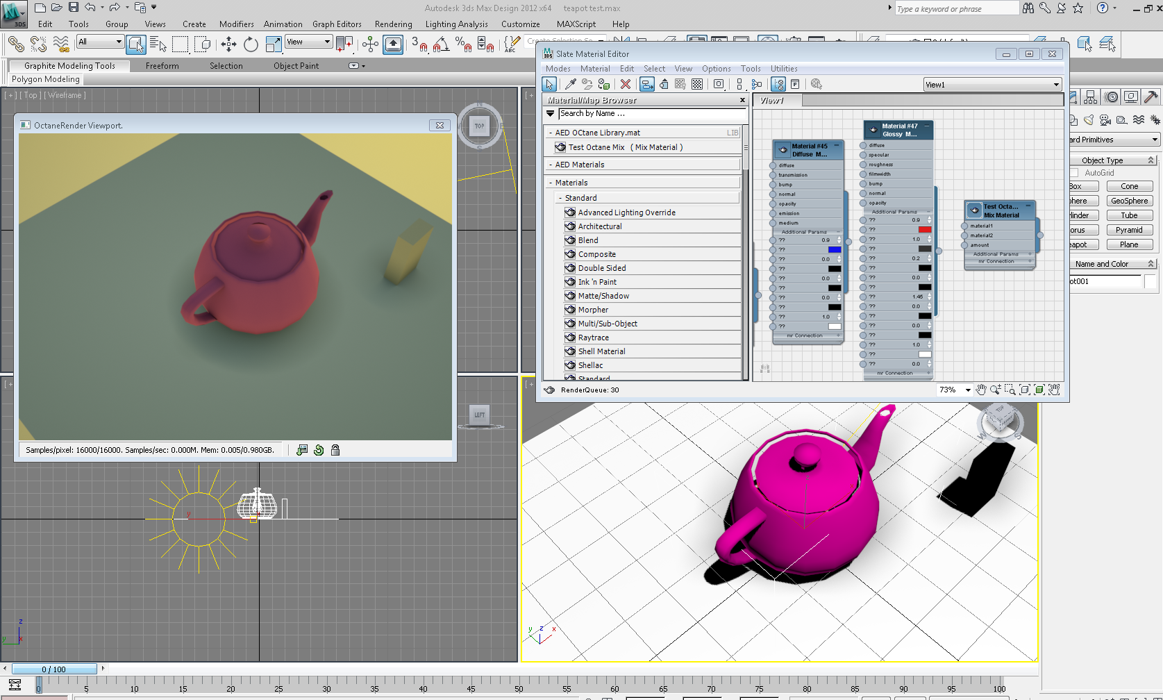Click the Tube primitive button
1163x700 pixels.
pyautogui.click(x=1130, y=215)
